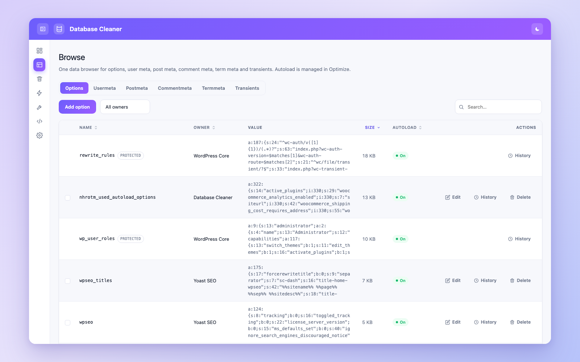Viewport: 580px width, 362px height.
Task: Switch to the Termmeta tab
Action: point(214,88)
